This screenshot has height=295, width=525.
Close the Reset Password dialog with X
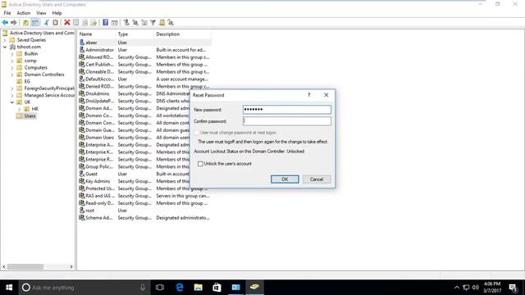[326, 95]
